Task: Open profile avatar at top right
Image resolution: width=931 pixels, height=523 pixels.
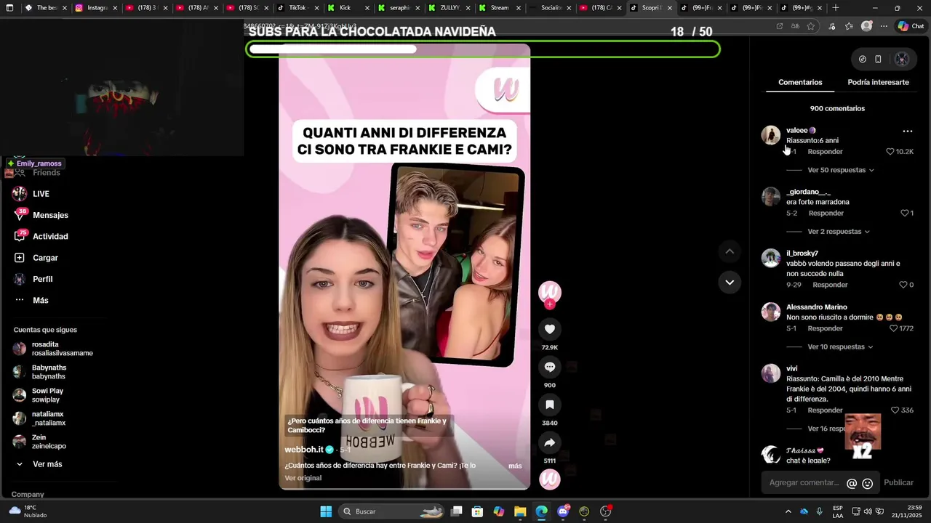Action: 902,60
